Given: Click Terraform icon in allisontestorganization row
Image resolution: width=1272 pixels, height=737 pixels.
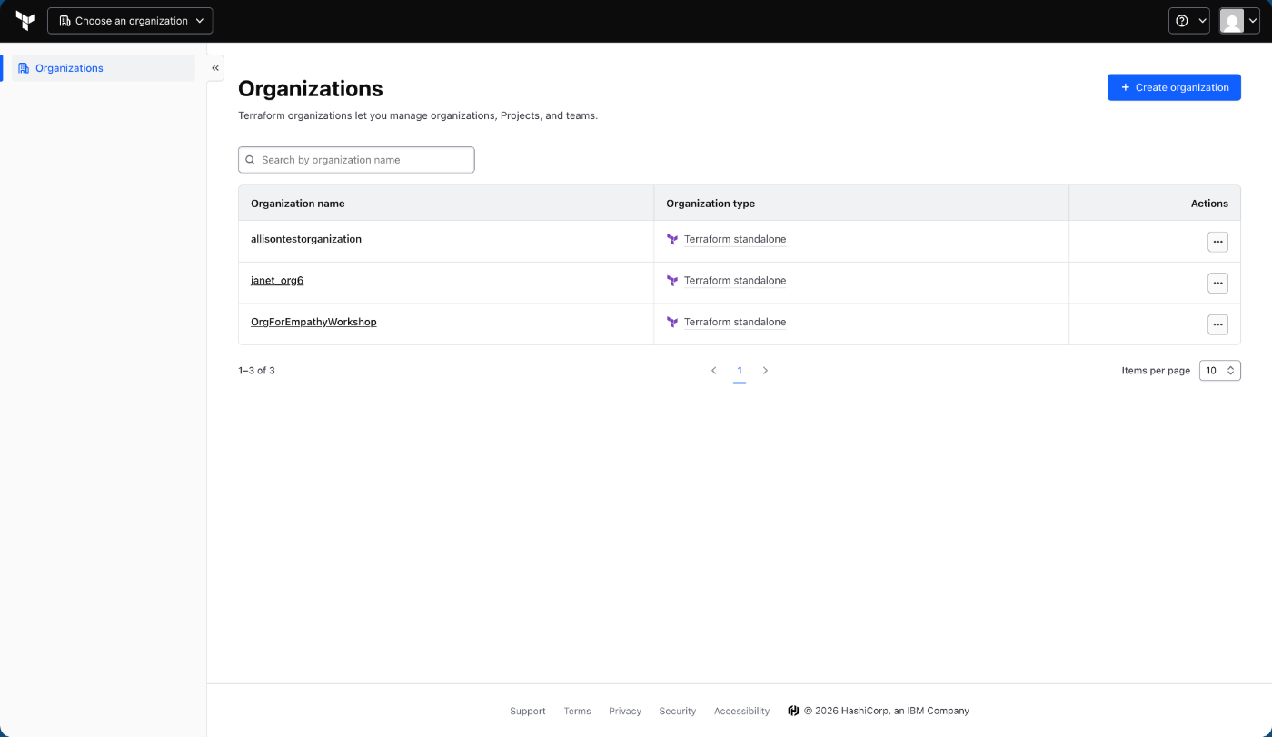Looking at the screenshot, I should pyautogui.click(x=672, y=240).
